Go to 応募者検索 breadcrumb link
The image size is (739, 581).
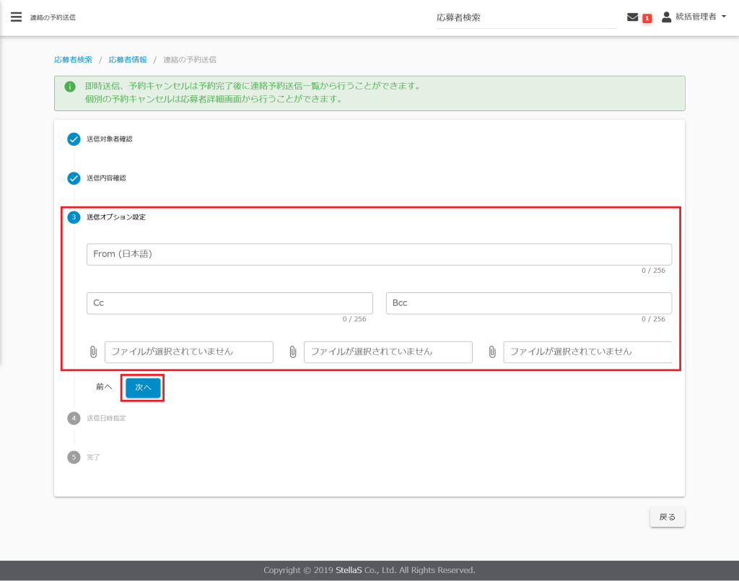[73, 59]
